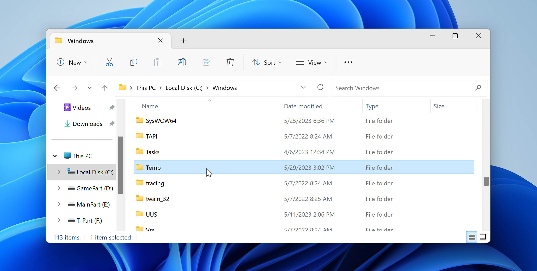The width and height of the screenshot is (537, 271).
Task: Go up one folder level arrow
Action: click(x=105, y=88)
